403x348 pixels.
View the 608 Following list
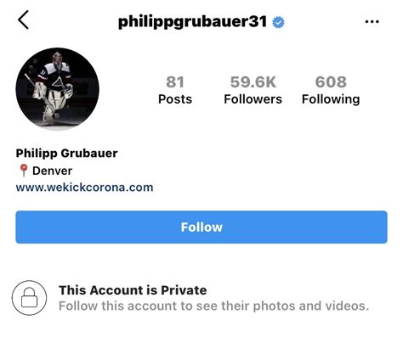pyautogui.click(x=331, y=90)
